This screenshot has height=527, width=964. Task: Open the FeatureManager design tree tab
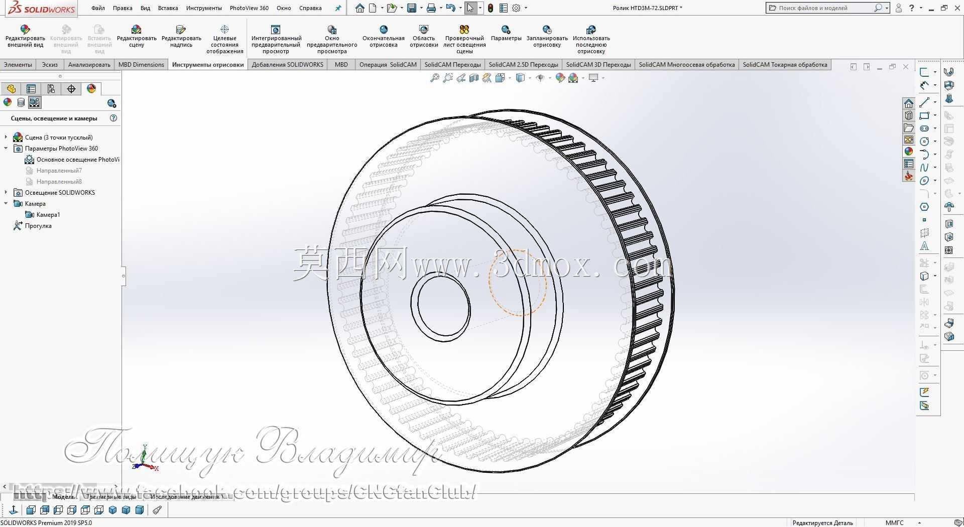coord(11,89)
